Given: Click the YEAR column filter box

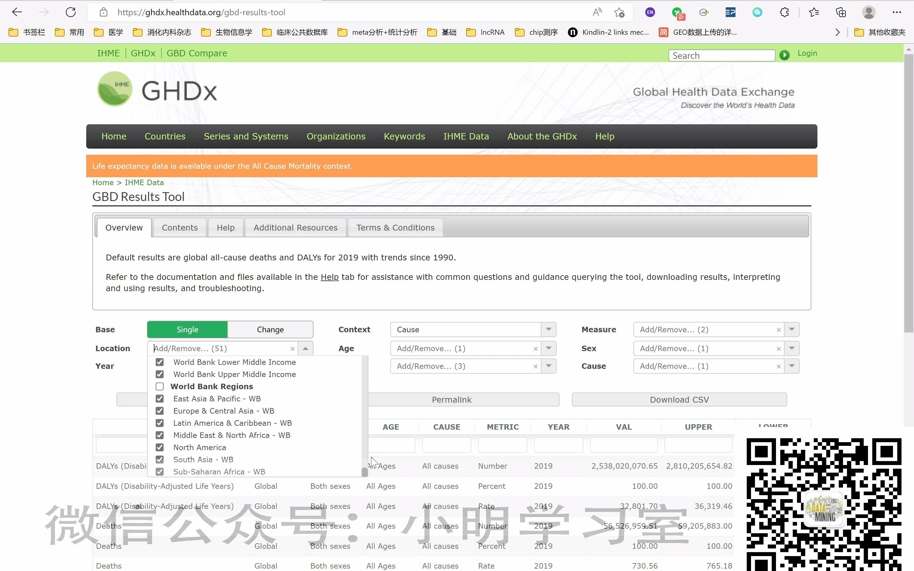Looking at the screenshot, I should point(558,445).
